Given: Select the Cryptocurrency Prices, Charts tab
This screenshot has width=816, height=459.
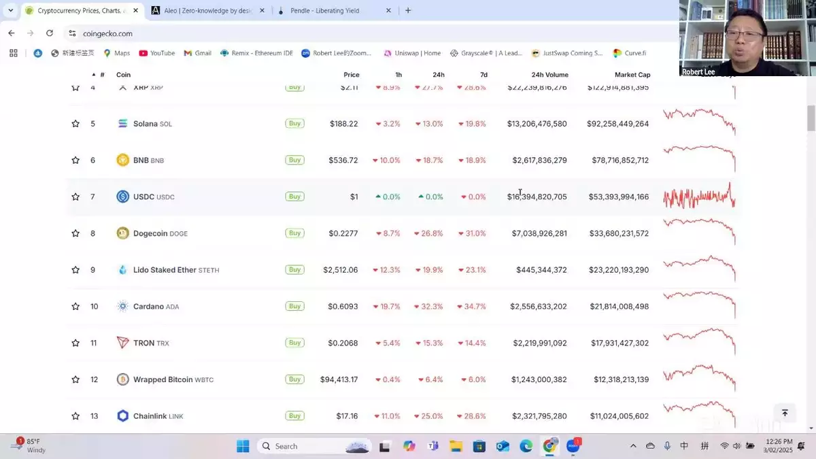Looking at the screenshot, I should pos(82,11).
